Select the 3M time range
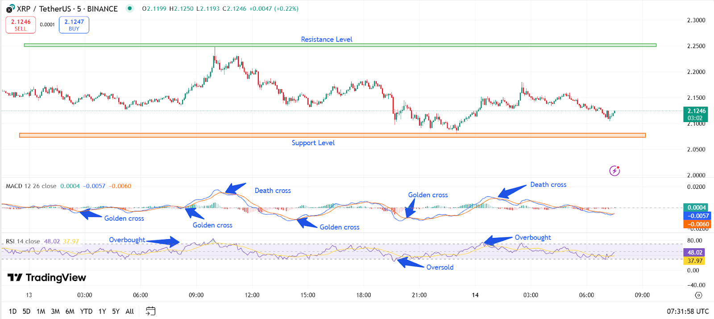Viewport: 714px width, 319px height. [x=55, y=311]
